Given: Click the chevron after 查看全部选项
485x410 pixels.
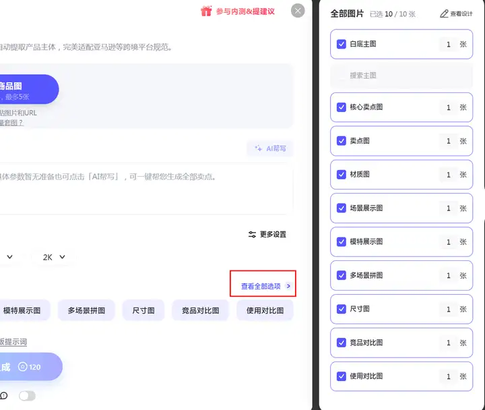Looking at the screenshot, I should point(288,286).
